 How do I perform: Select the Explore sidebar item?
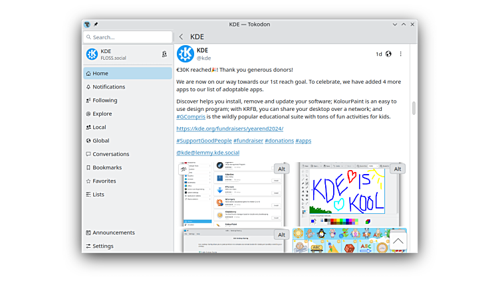pos(102,114)
